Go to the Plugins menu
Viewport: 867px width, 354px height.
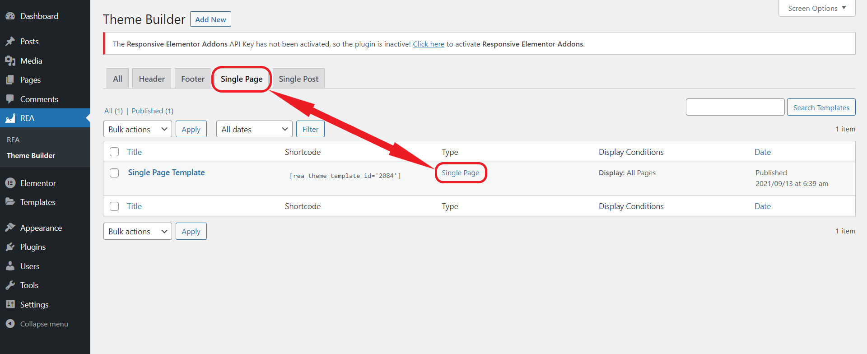(45, 247)
